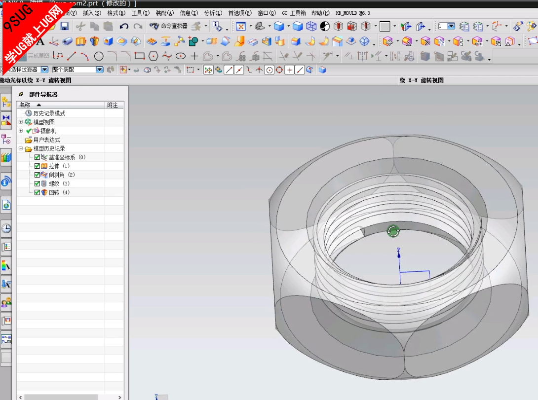Select the black-white Studio rendering icon
Image resolution: width=538 pixels, height=400 pixels.
325,27
